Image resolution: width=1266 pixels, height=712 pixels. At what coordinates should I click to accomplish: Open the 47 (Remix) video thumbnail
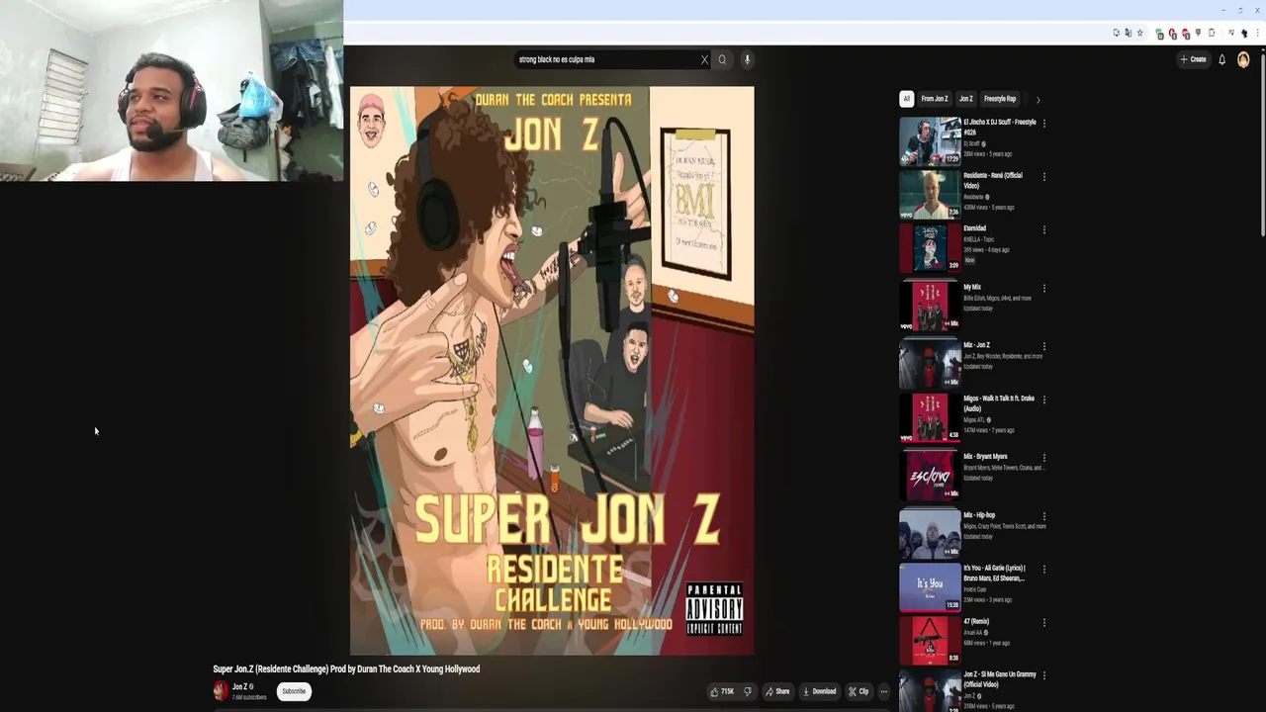(930, 640)
